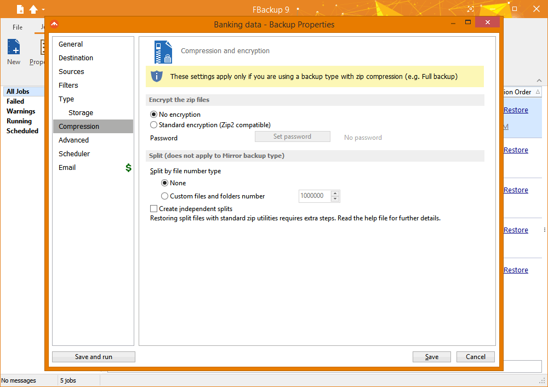This screenshot has height=387, width=548.
Task: Select the No encryption radio button
Action: 154,115
